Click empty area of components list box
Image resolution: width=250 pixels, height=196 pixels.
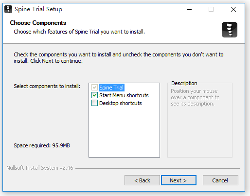[x=124, y=131]
